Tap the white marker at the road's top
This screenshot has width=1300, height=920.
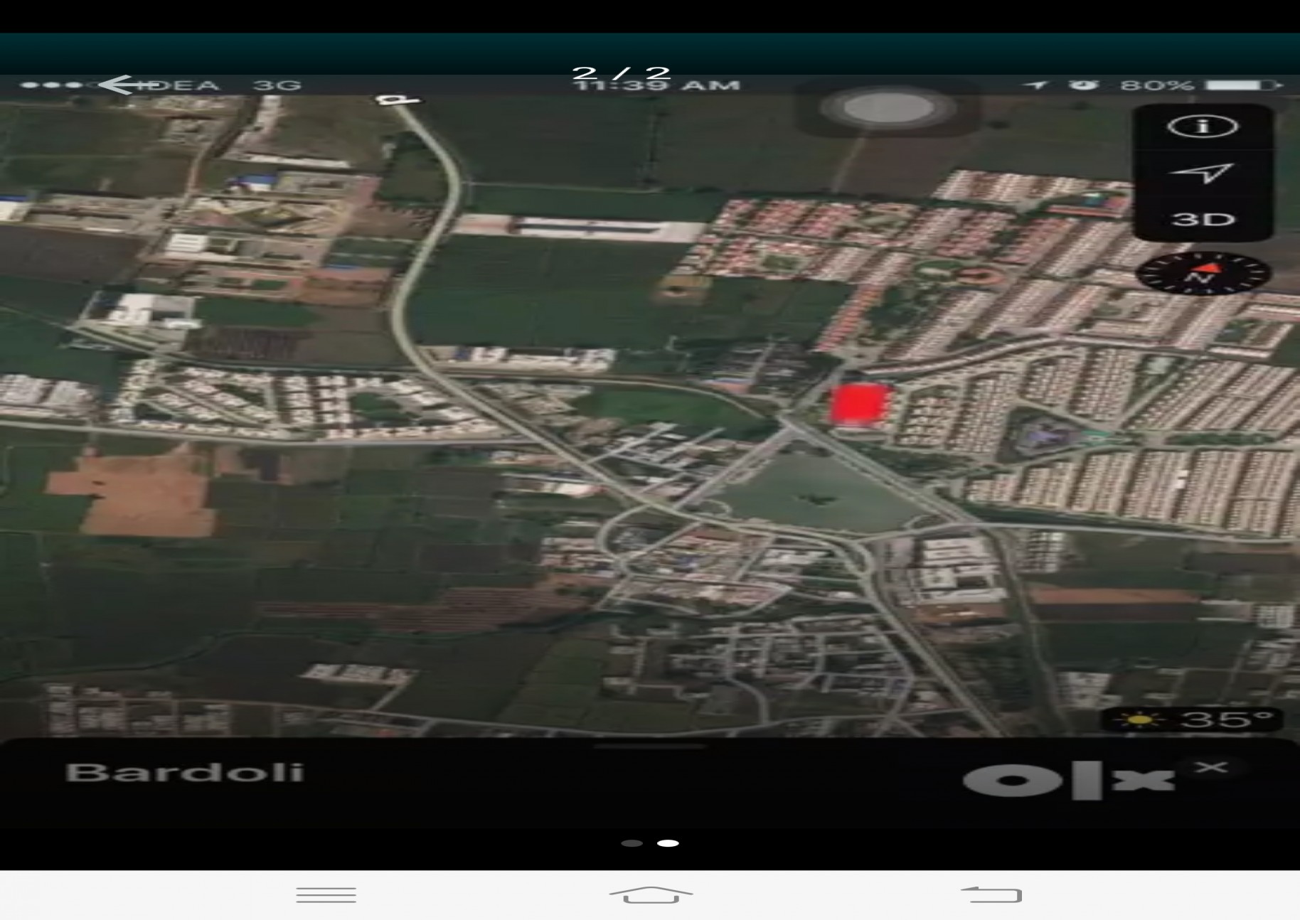point(395,100)
